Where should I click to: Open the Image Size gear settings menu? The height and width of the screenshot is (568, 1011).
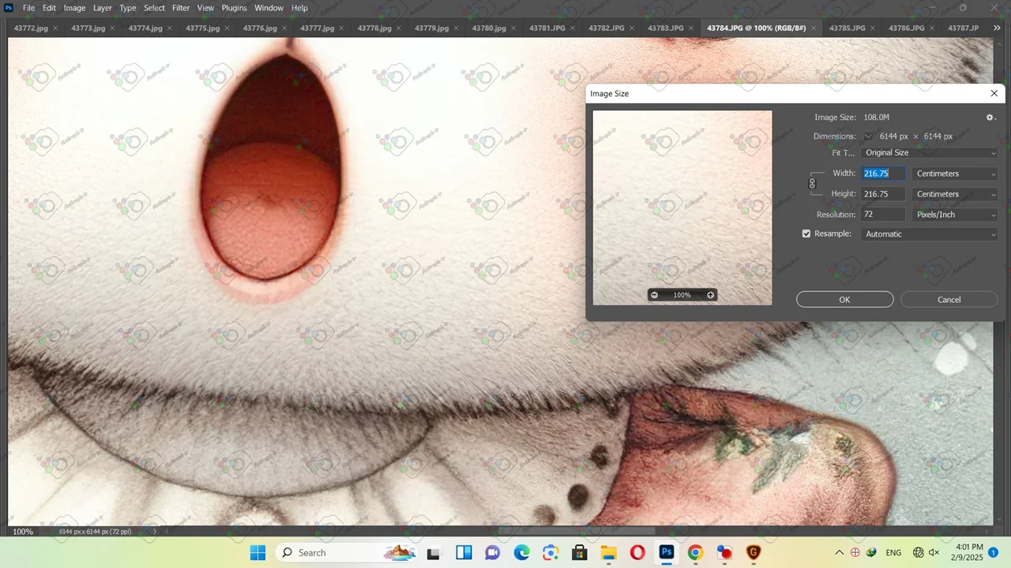pyautogui.click(x=990, y=118)
